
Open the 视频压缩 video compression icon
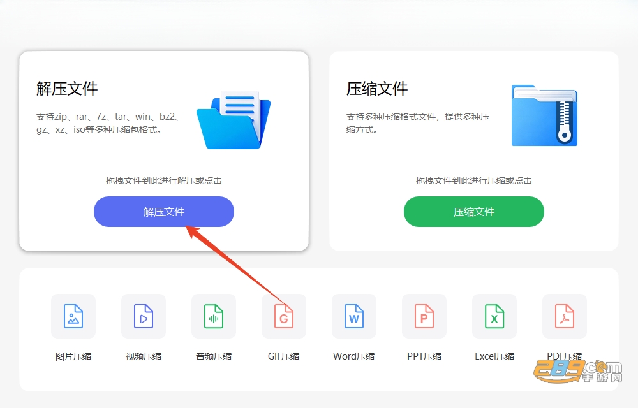coord(144,316)
